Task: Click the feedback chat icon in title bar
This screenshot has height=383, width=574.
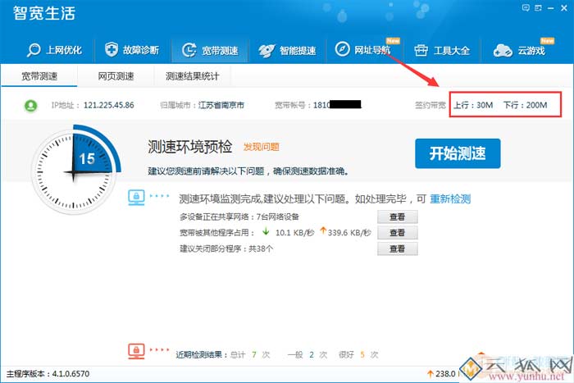Action: pyautogui.click(x=526, y=7)
